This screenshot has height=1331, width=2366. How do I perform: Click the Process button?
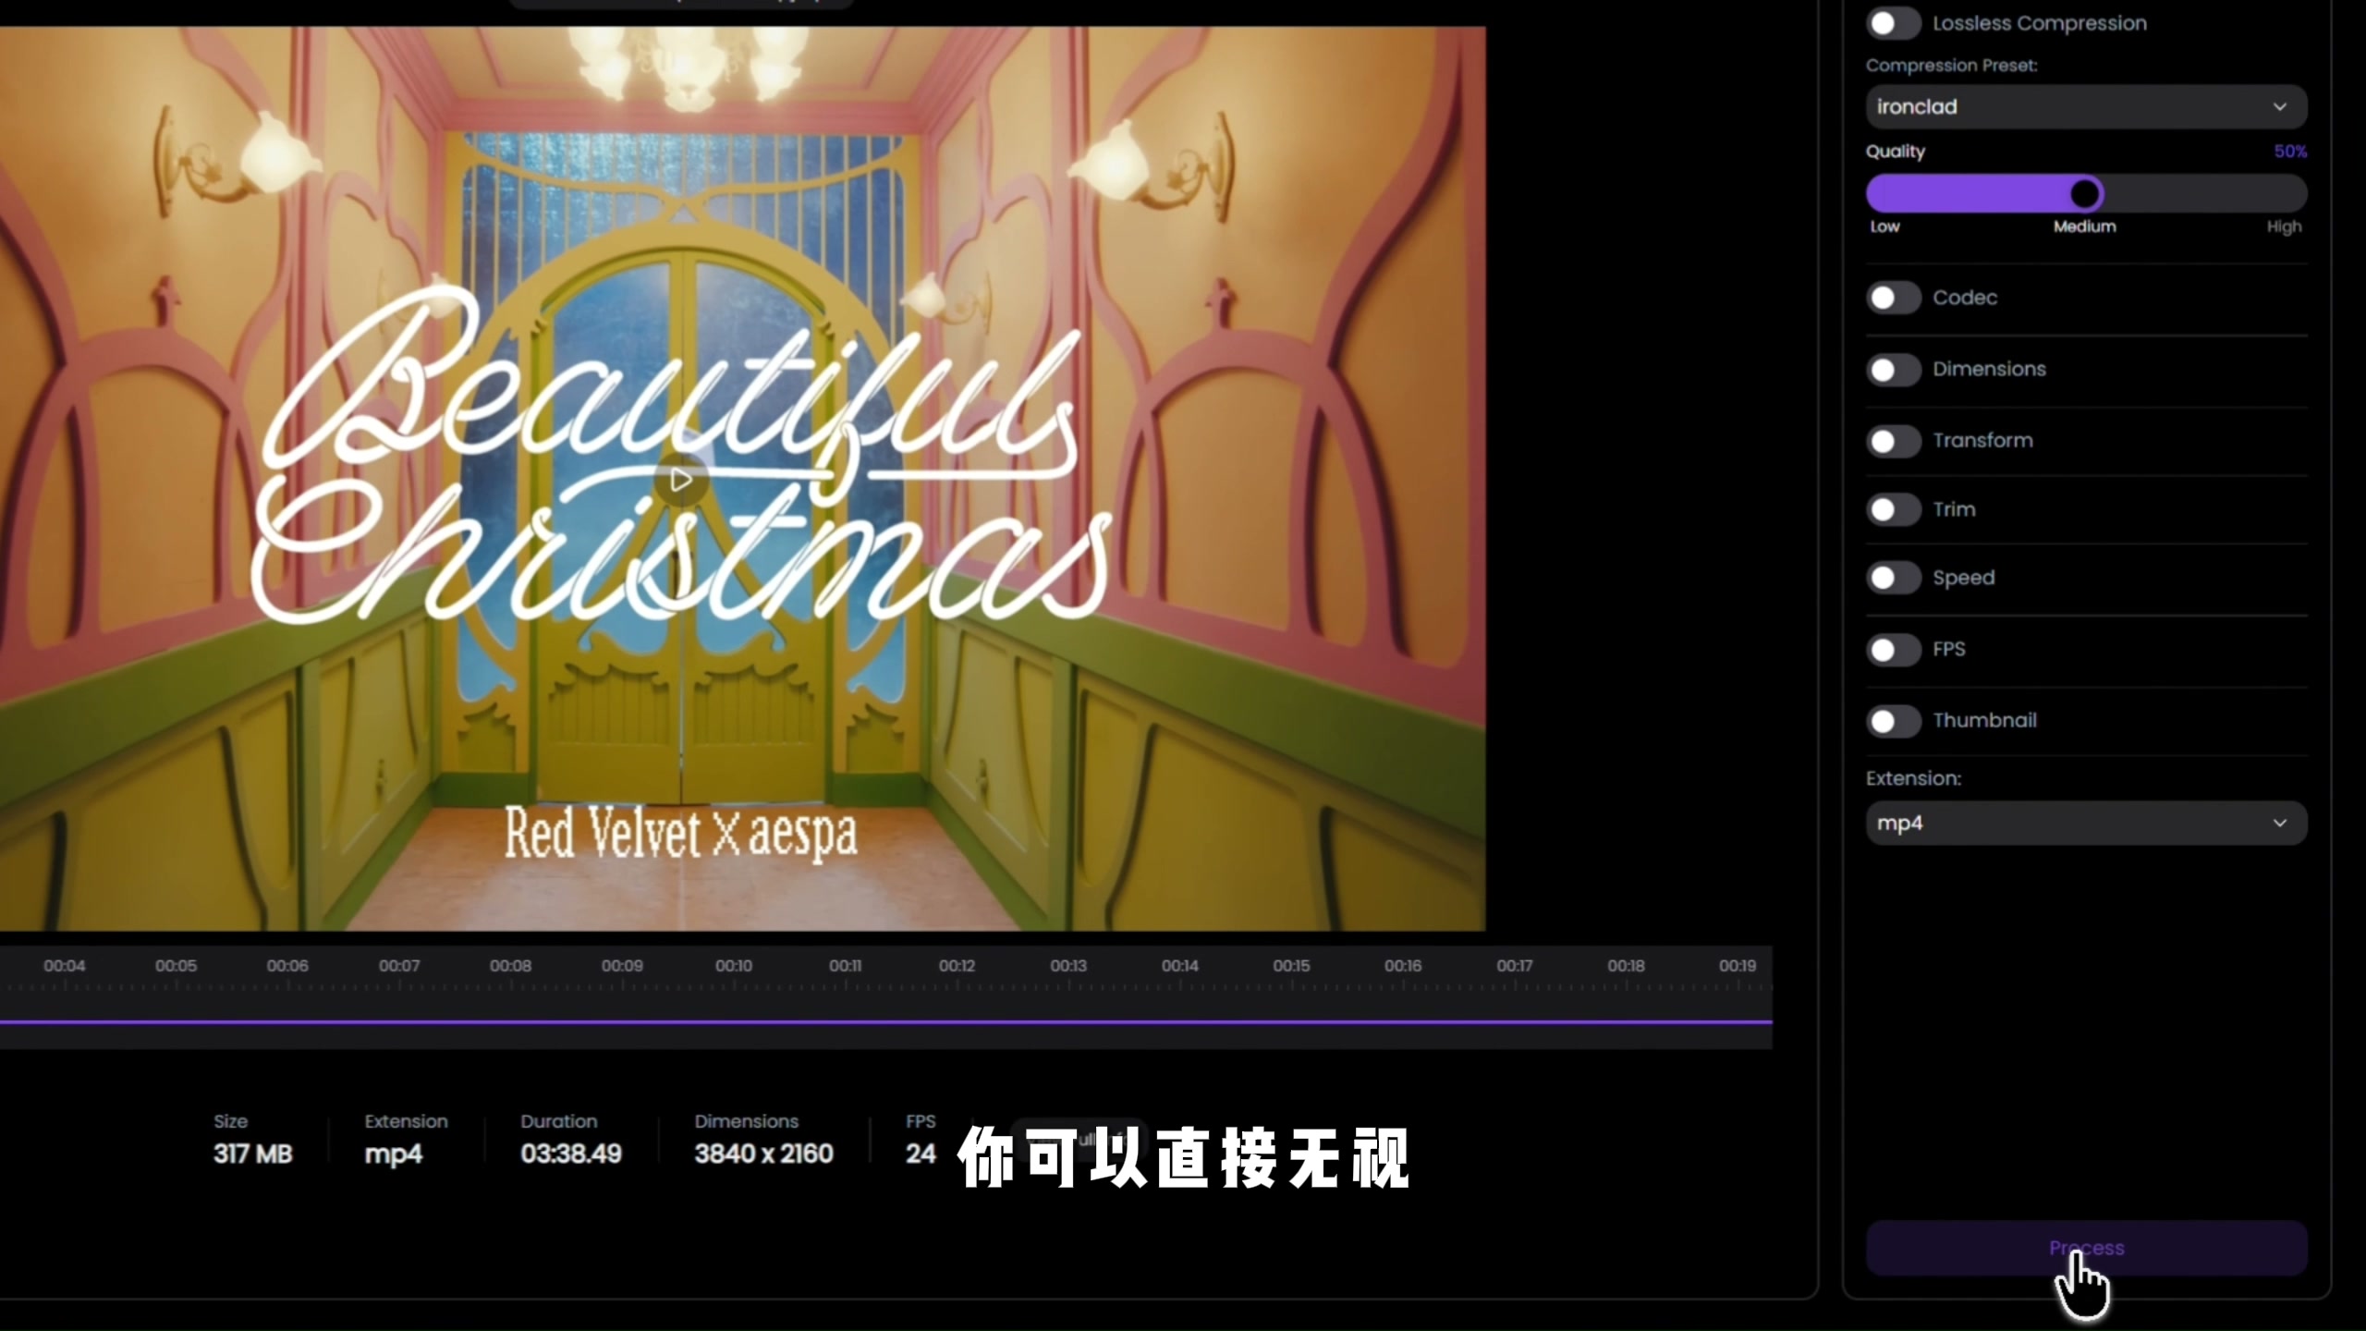2086,1248
